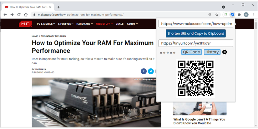Open the Extensions puzzle menu
This screenshot has height=129, width=258.
pos(239,15)
